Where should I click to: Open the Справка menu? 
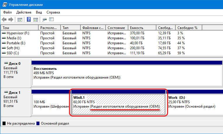point(53,12)
